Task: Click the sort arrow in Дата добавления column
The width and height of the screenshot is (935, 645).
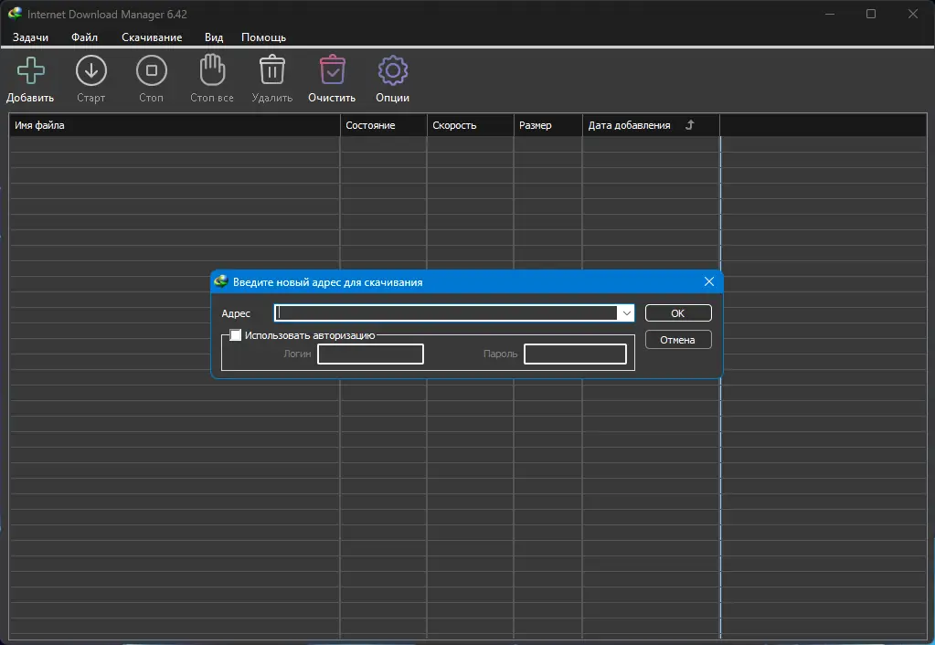Action: [690, 124]
